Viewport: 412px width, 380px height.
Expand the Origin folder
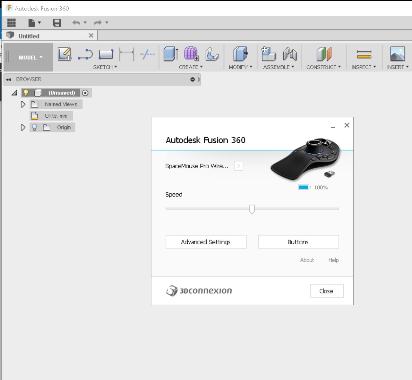(x=23, y=127)
